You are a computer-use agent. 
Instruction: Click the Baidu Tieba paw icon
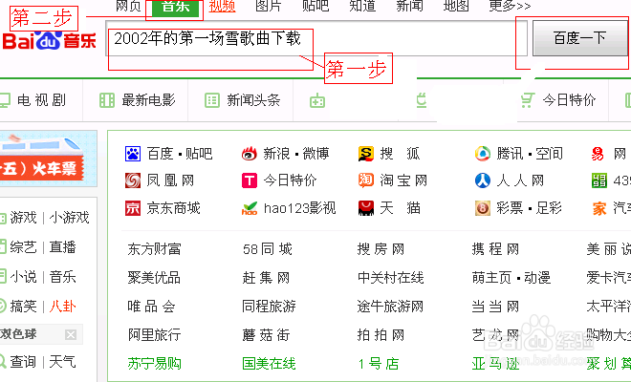pos(133,154)
